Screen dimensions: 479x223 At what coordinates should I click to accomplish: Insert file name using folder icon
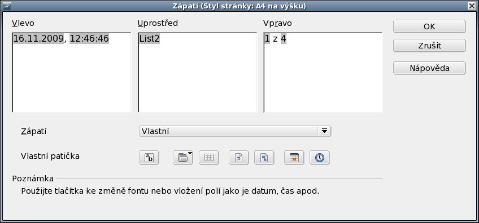182,158
